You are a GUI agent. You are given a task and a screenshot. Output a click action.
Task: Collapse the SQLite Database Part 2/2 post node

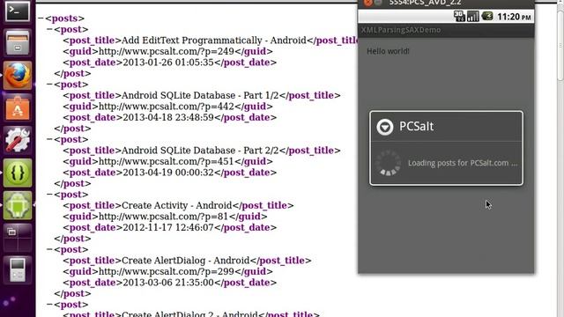click(x=49, y=139)
